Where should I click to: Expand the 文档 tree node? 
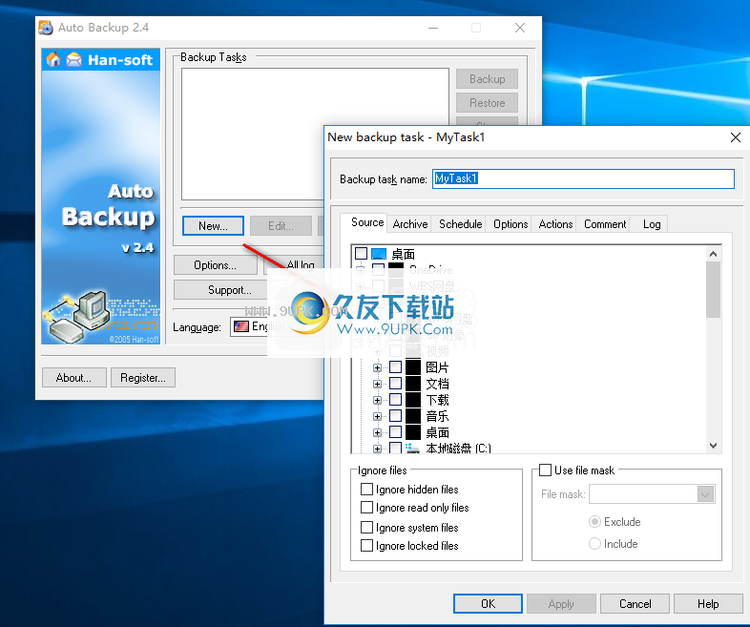click(x=378, y=384)
